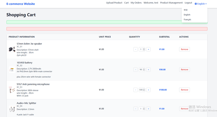Click SKU label XC_04
Image resolution: width=217 pixels, height=117 pixels.
click(19, 106)
